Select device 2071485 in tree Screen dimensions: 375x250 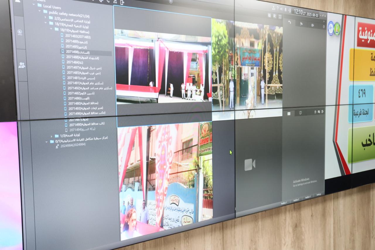click(82, 73)
